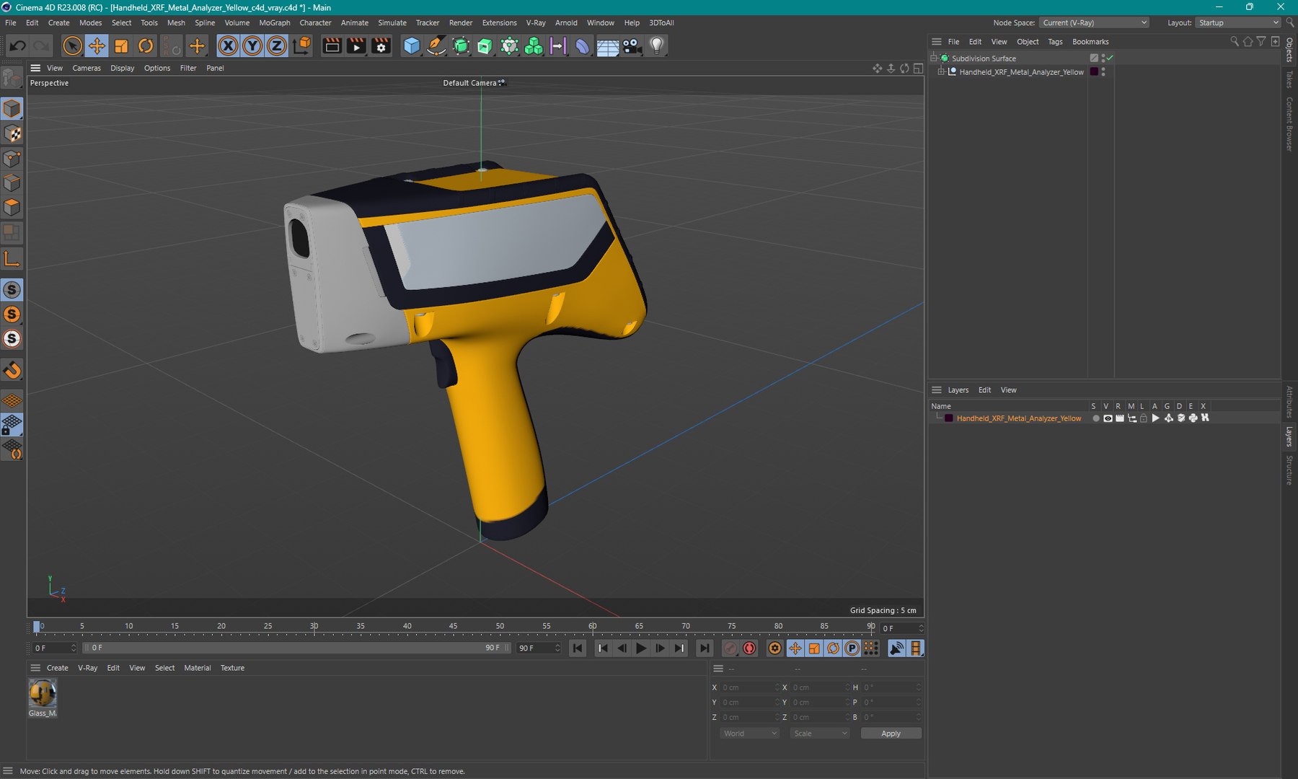Open the World coordinate dropdown
Image resolution: width=1298 pixels, height=779 pixels.
tap(750, 734)
